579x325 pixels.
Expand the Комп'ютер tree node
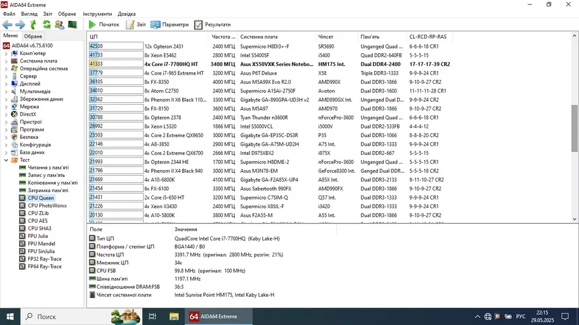[6, 53]
